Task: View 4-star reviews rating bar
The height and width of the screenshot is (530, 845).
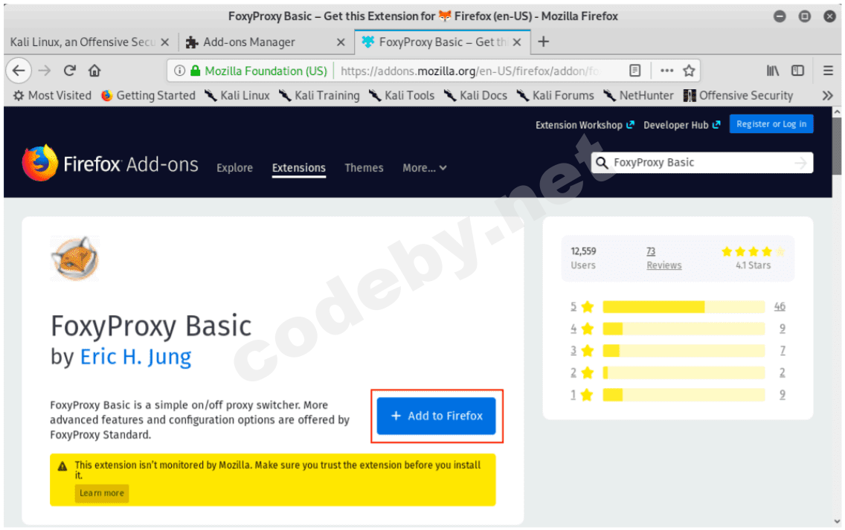Action: [684, 329]
